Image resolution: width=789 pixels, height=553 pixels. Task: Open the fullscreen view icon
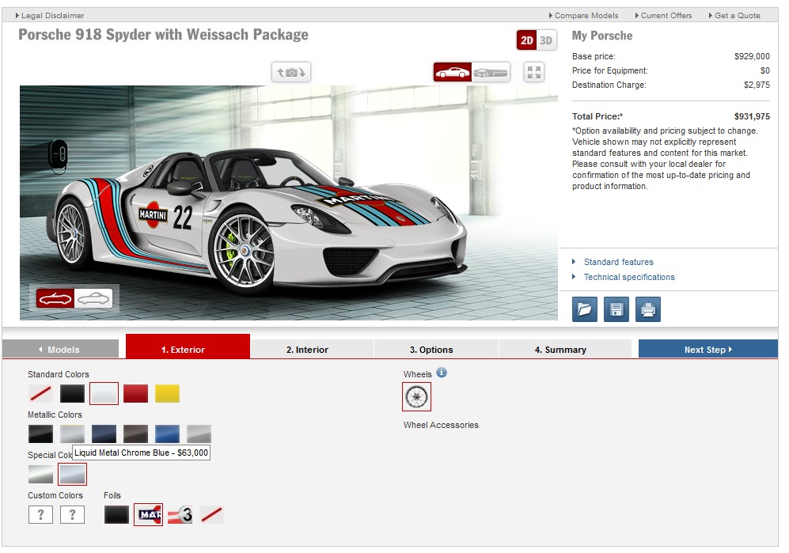pyautogui.click(x=534, y=72)
